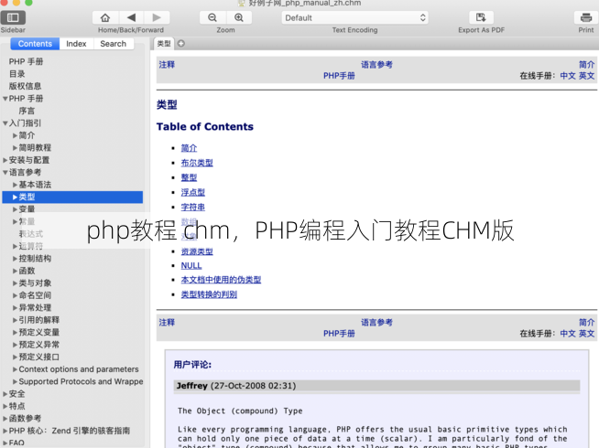Go to Home page icon
599x448 pixels.
(x=105, y=17)
